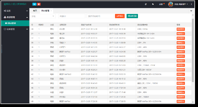Toggle the sidebar with blue menu icon

(x=34, y=4)
